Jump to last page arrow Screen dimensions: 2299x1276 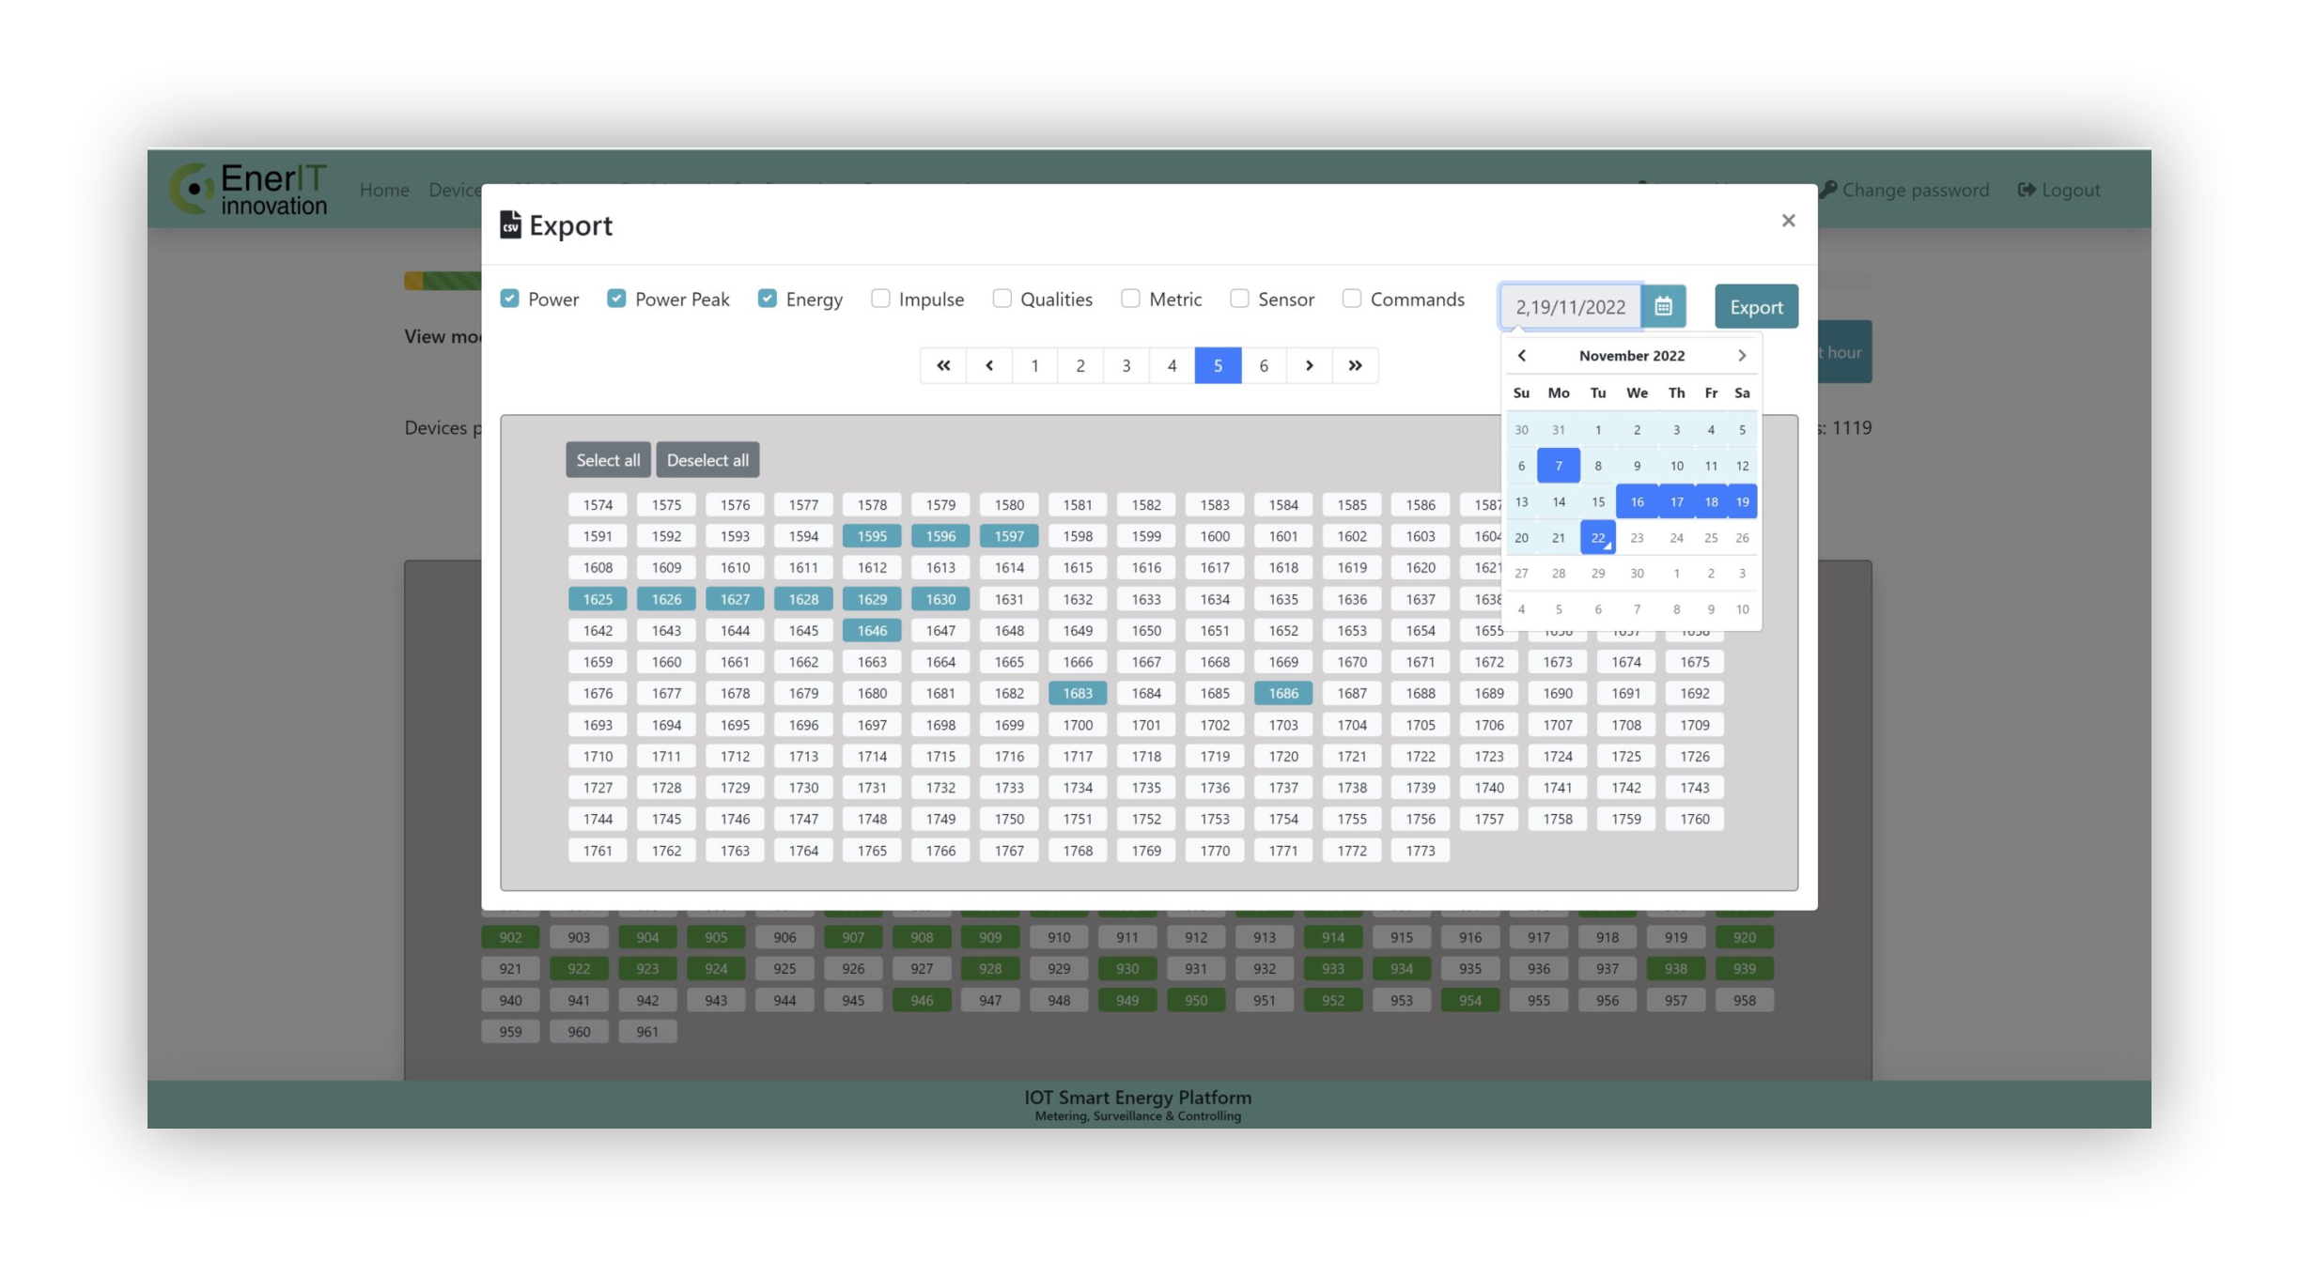click(x=1355, y=365)
